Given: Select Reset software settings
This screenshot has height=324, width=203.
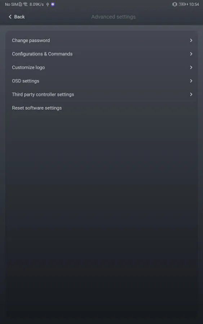Looking at the screenshot, I should (102, 108).
